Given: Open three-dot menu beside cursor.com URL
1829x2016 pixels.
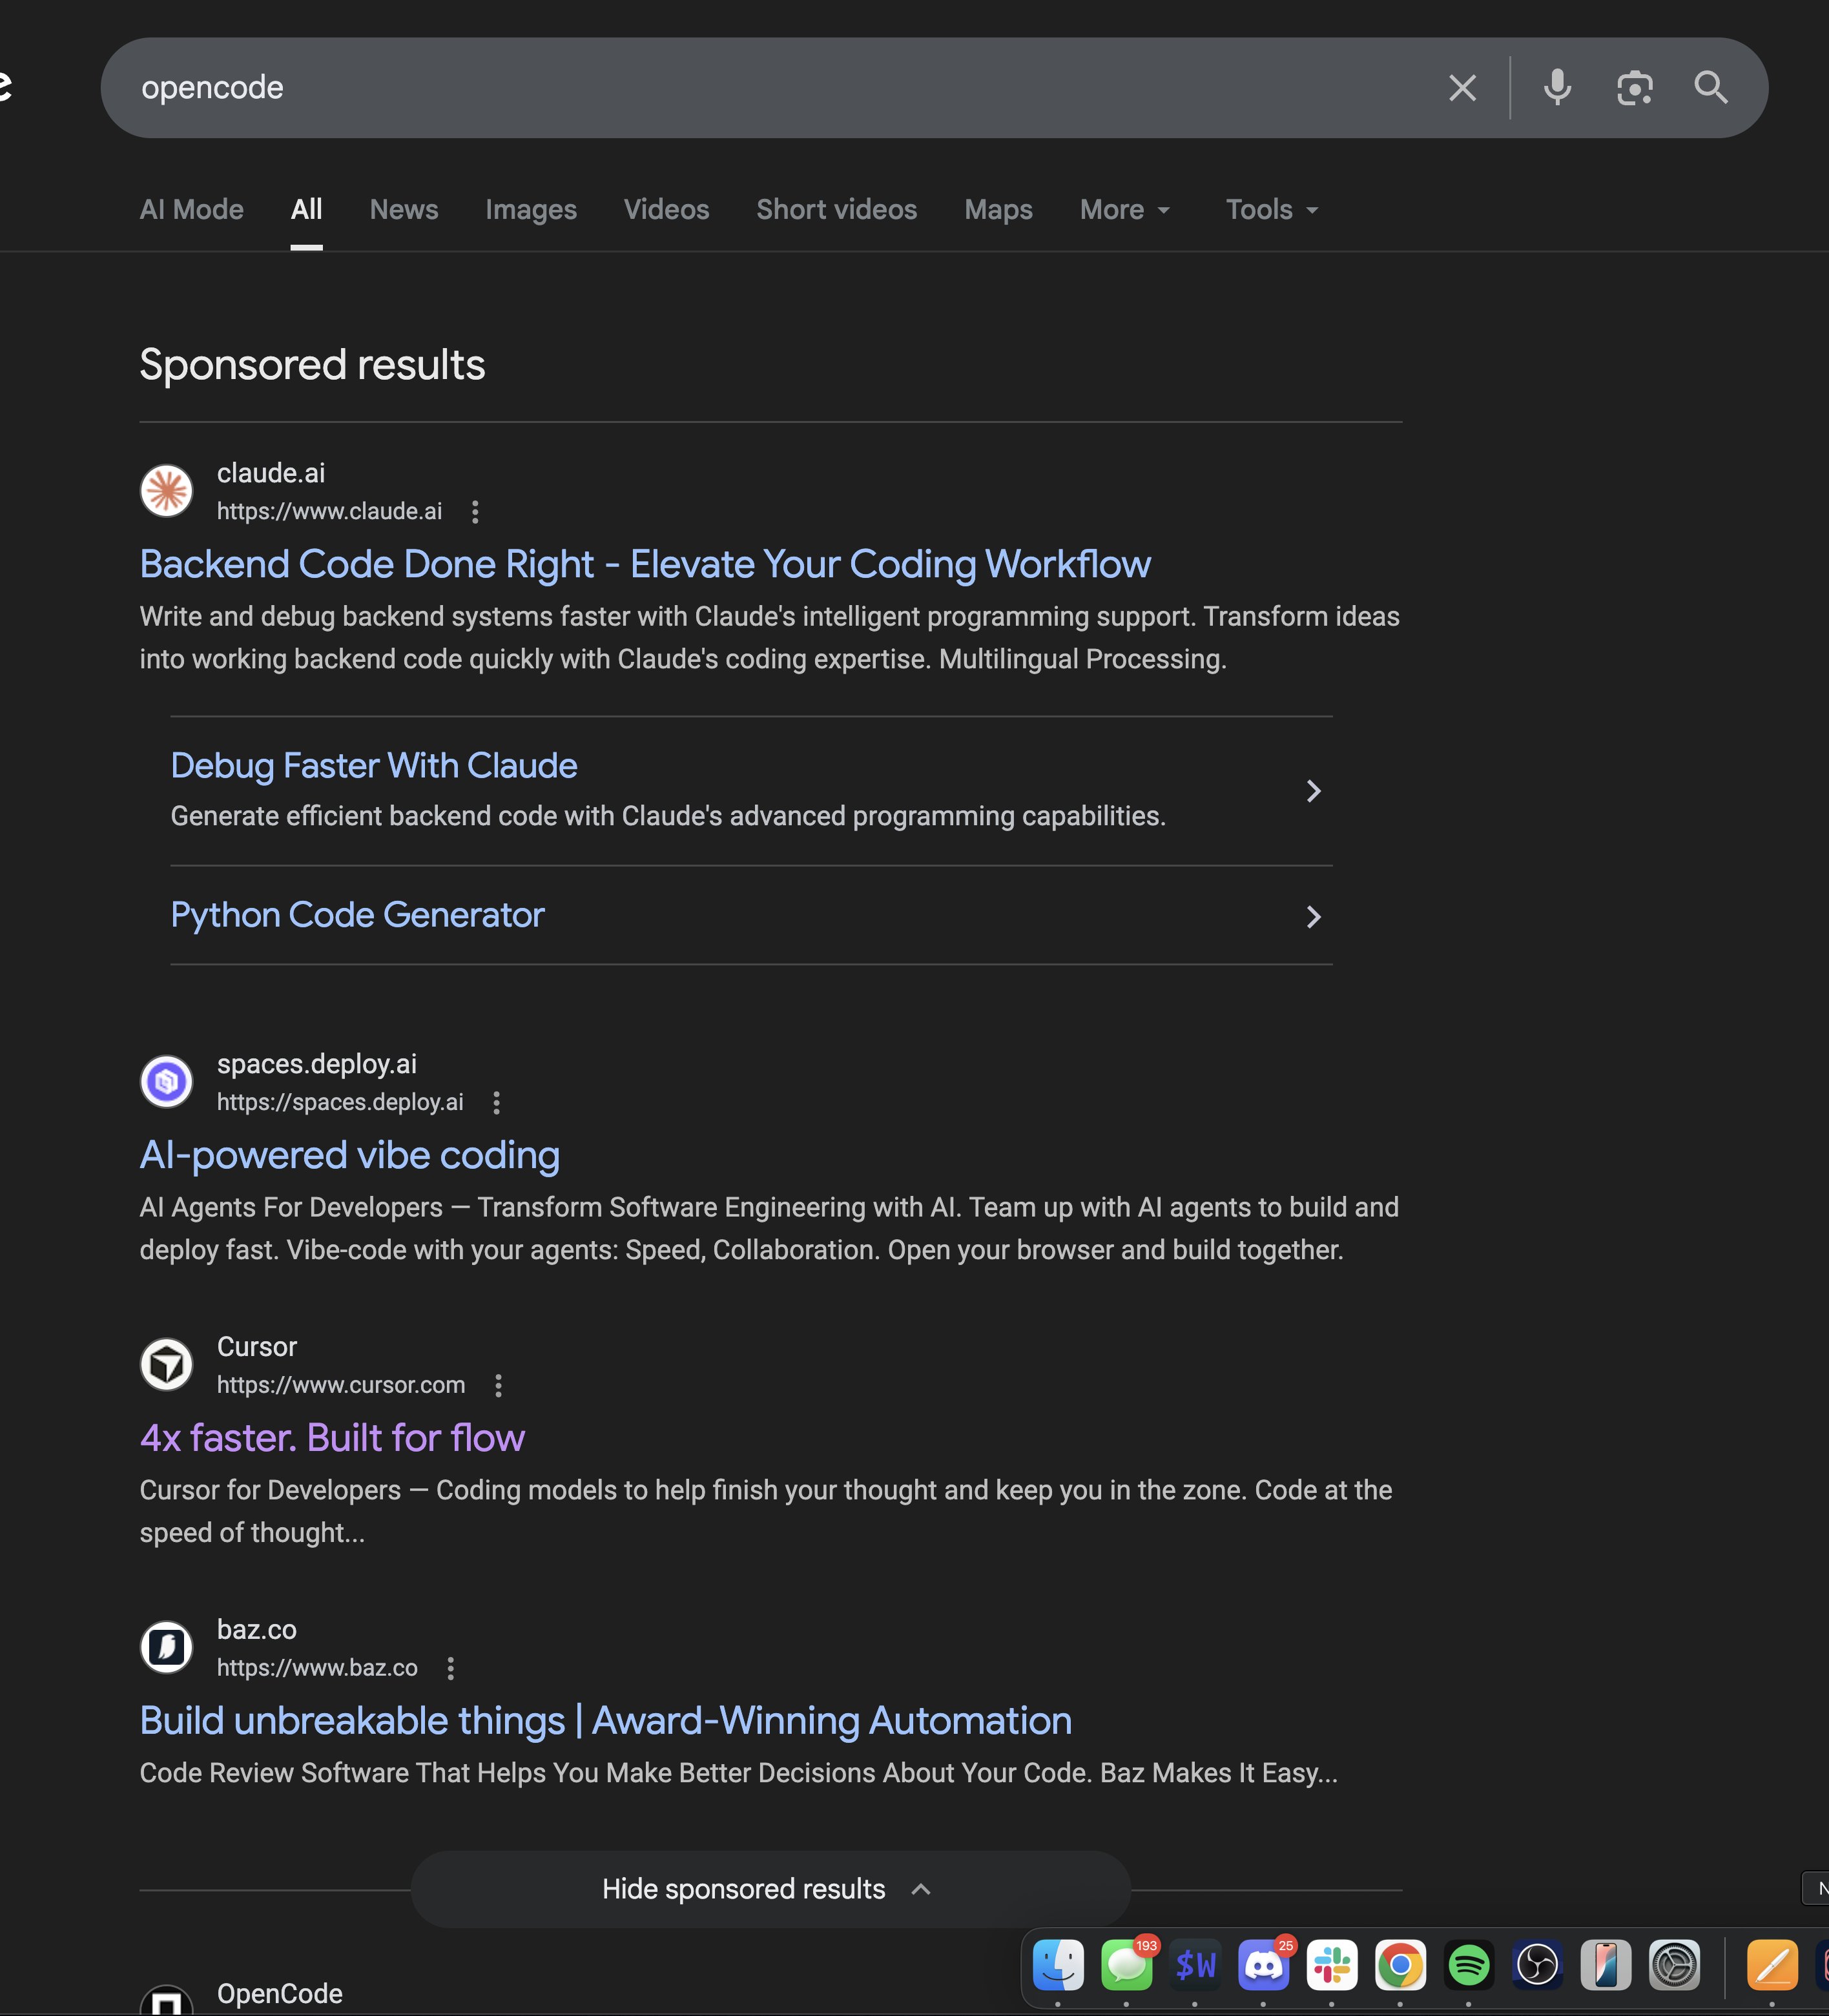Looking at the screenshot, I should [x=498, y=1385].
